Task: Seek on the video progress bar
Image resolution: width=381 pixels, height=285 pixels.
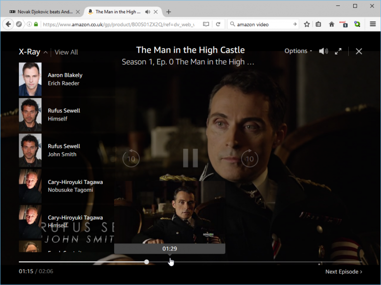Action: click(190, 262)
